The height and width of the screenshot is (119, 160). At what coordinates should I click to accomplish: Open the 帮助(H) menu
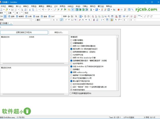click(109, 6)
